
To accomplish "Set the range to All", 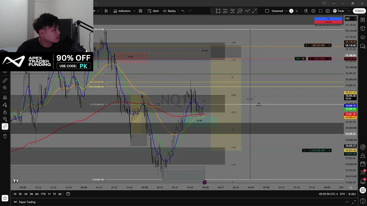I will pyautogui.click(x=60, y=194).
